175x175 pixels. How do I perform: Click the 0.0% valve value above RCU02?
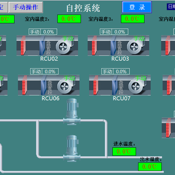tap(49, 32)
